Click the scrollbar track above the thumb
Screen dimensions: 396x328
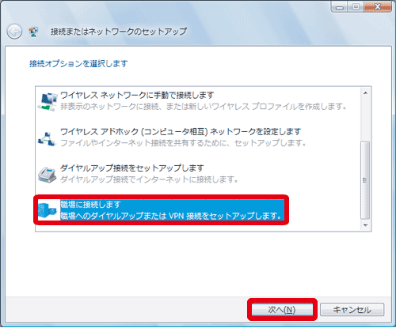pyautogui.click(x=365, y=119)
